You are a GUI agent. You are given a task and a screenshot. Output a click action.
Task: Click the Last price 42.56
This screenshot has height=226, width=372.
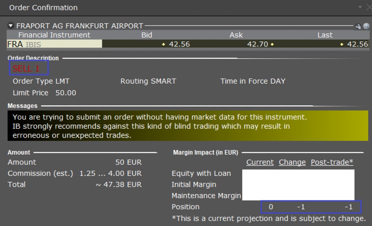point(357,44)
